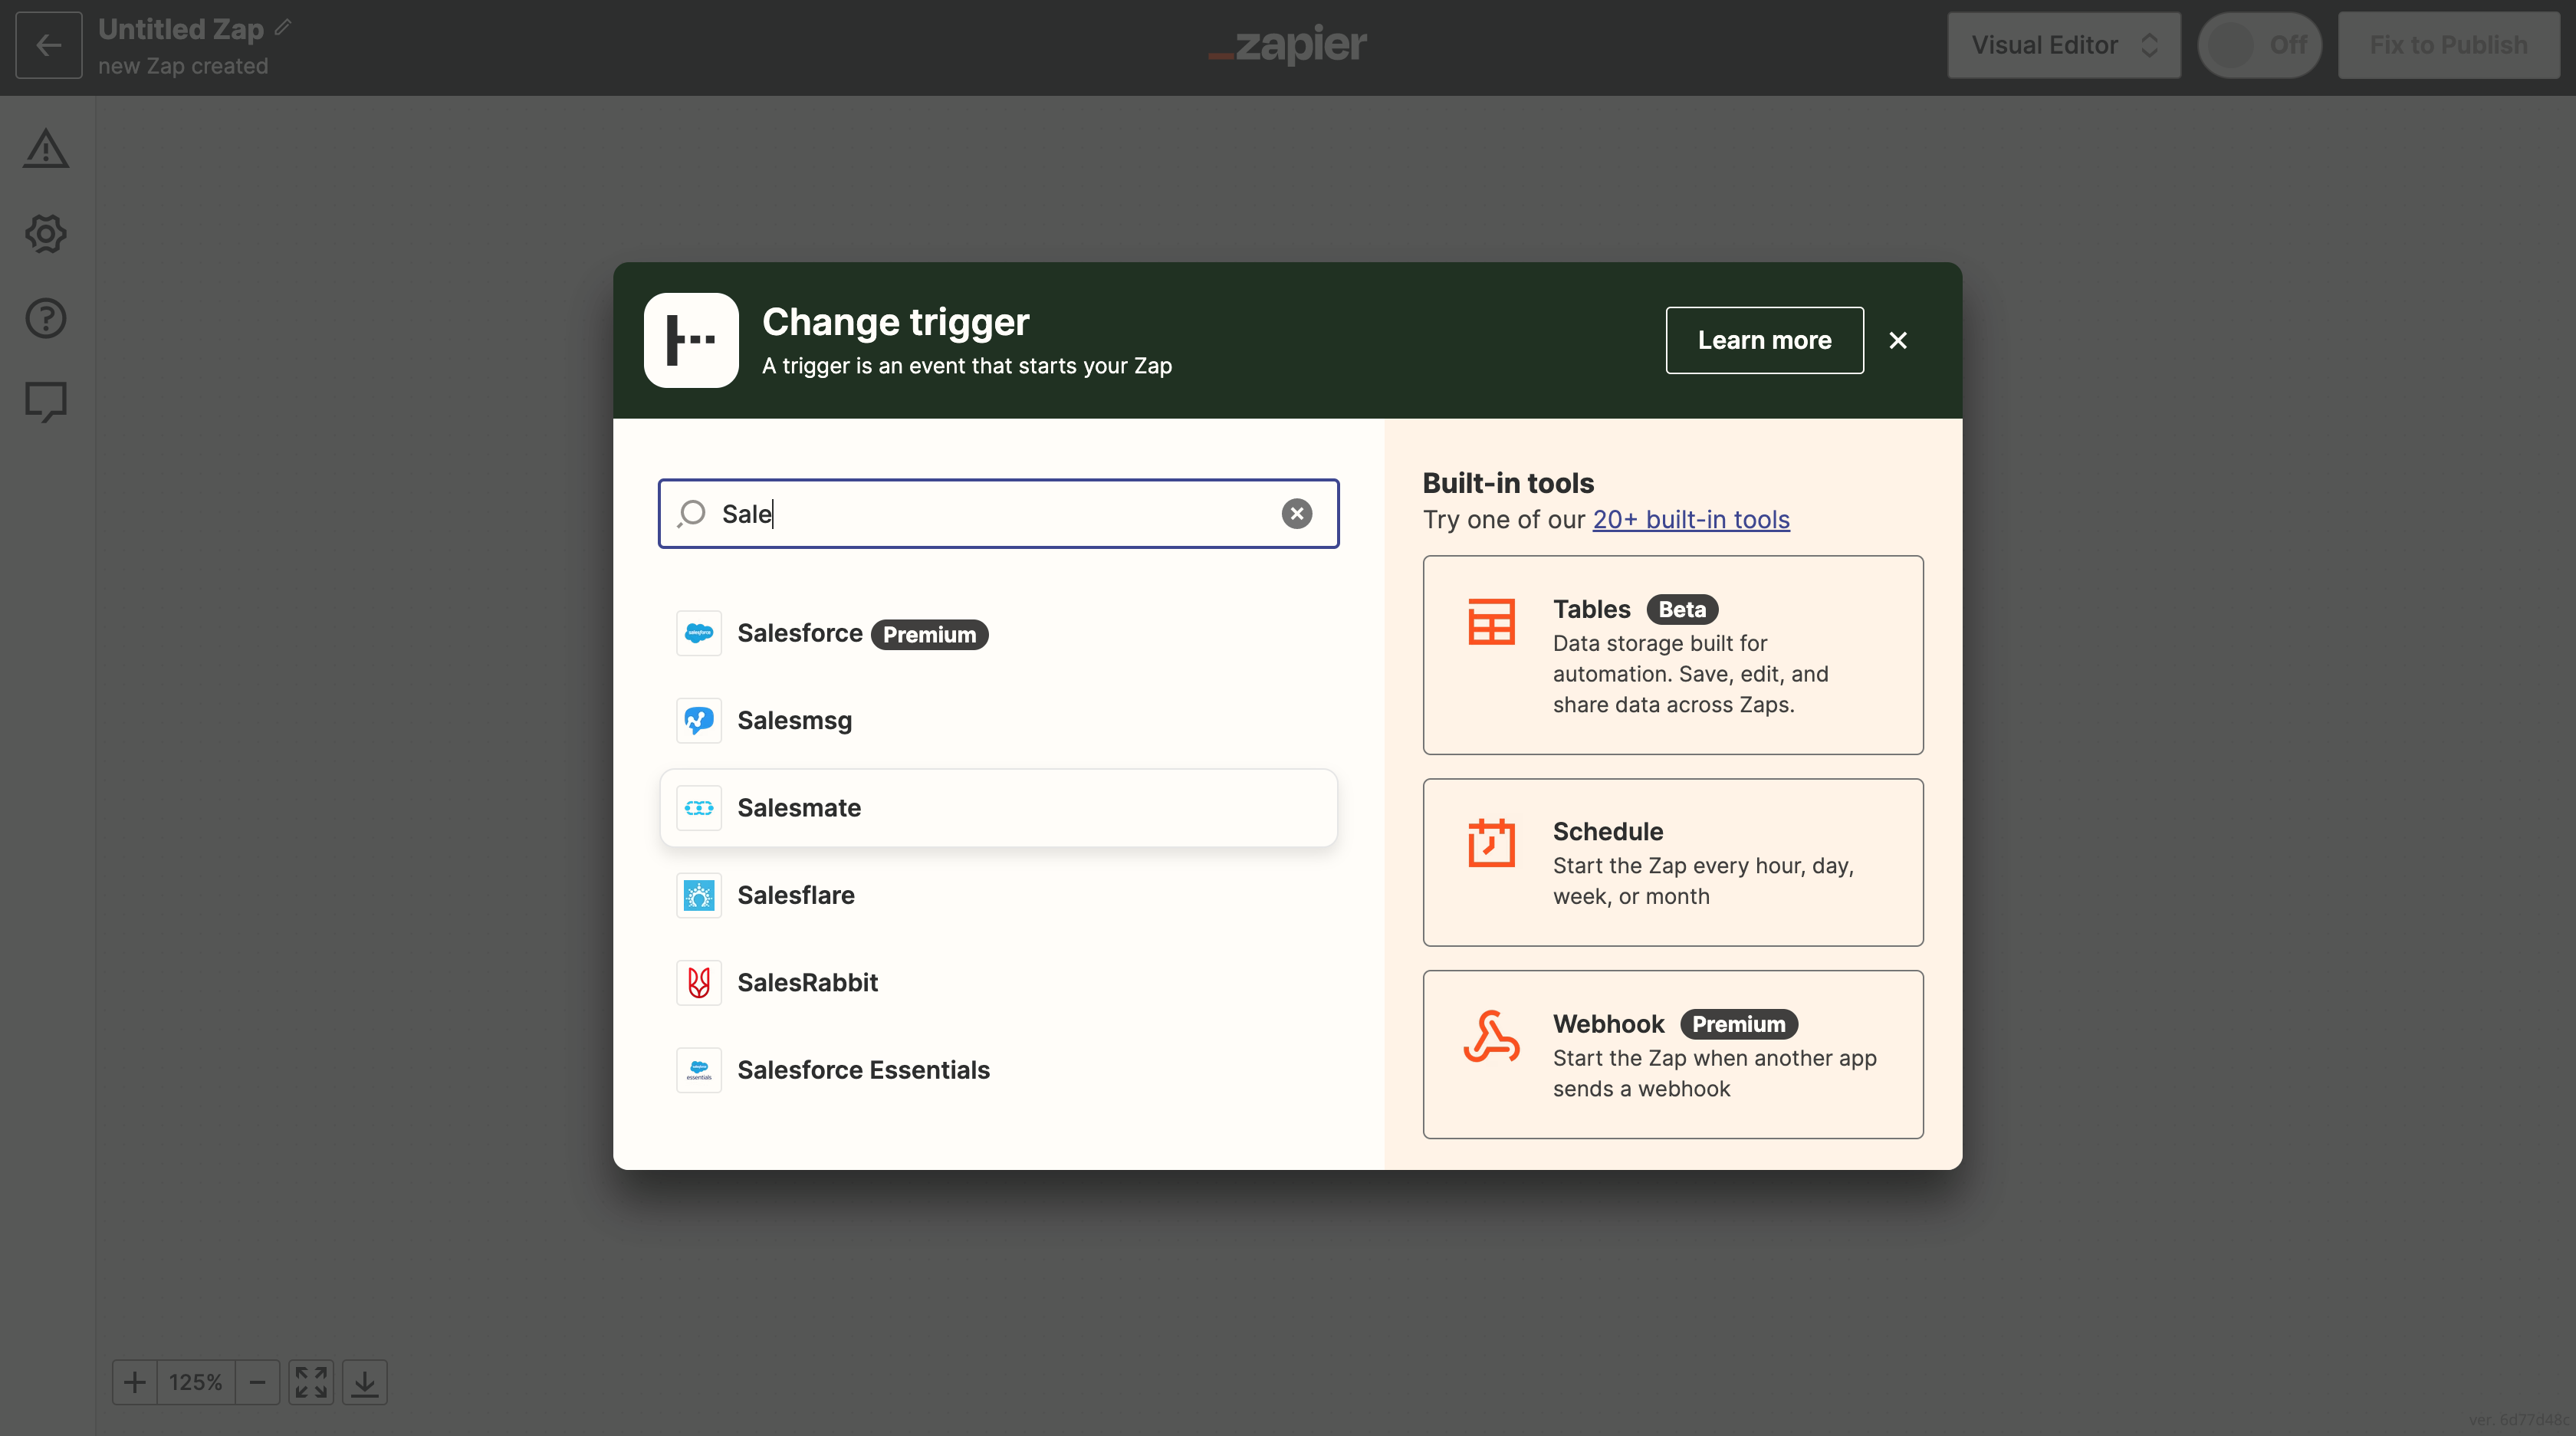Image resolution: width=2576 pixels, height=1436 pixels.
Task: Click the Schedule calendar icon
Action: coord(1491,842)
